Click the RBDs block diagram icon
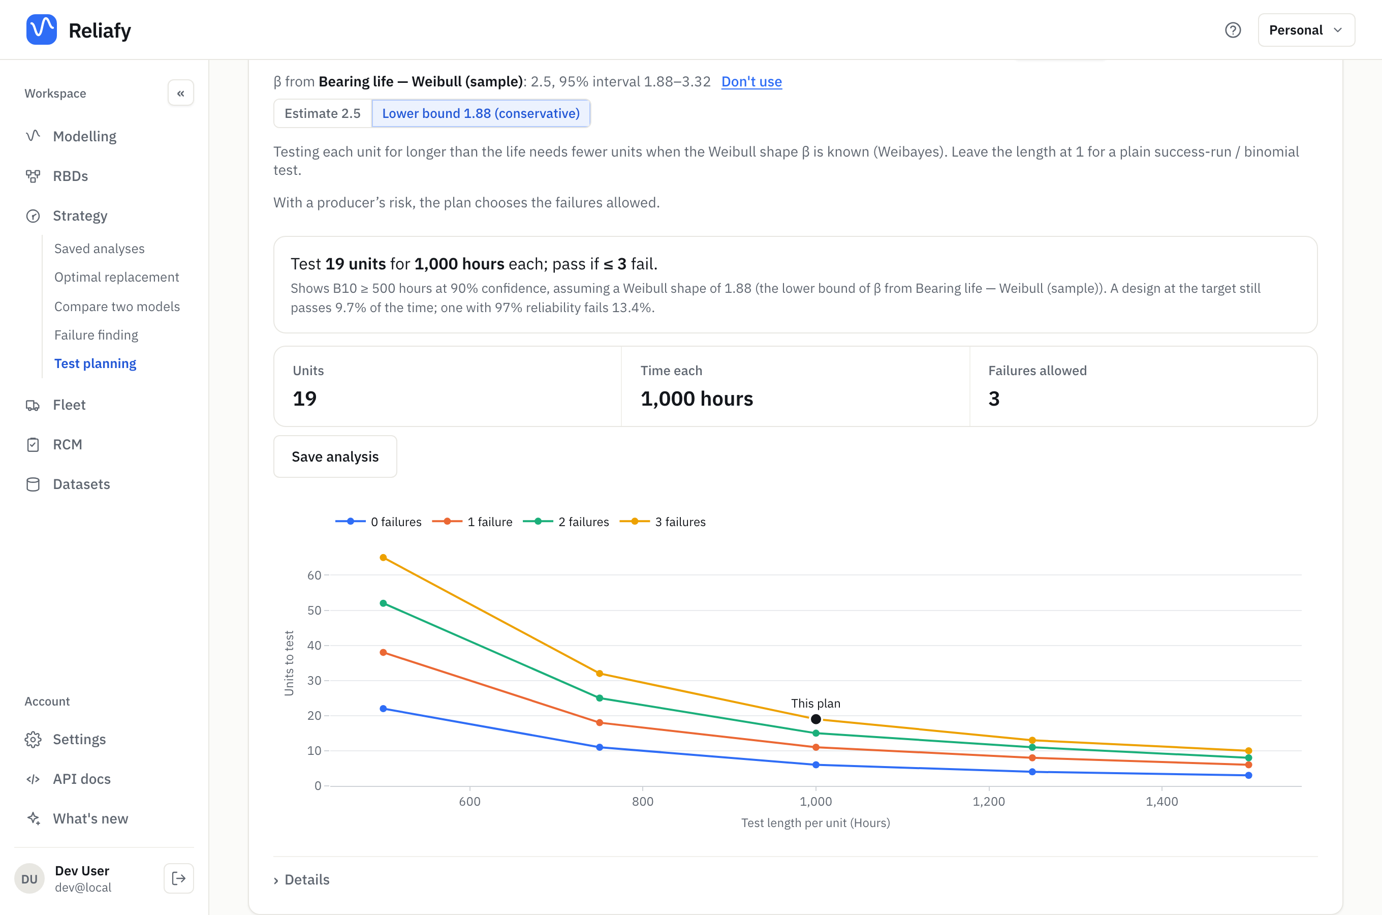Viewport: 1382px width, 915px height. 33,176
